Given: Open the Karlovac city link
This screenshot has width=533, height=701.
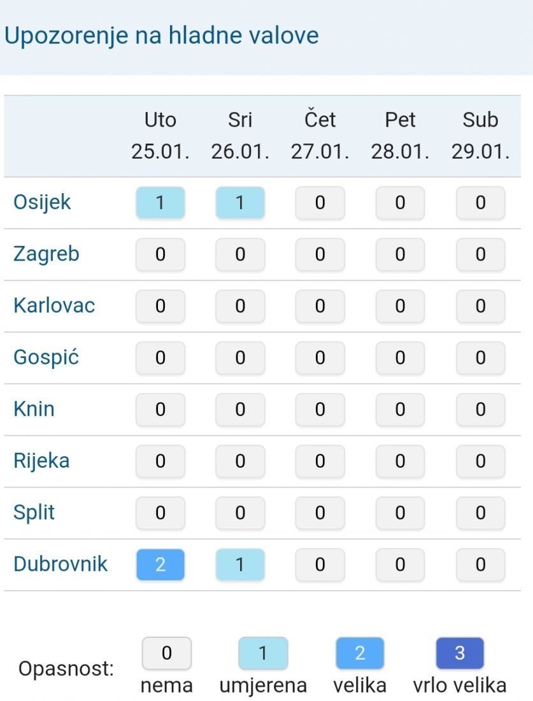Looking at the screenshot, I should point(54,306).
